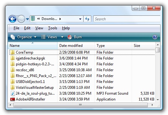The image size is (168, 115).
Task: Select the USBDiskEjector1.1 folder icon
Action: coord(13,82)
